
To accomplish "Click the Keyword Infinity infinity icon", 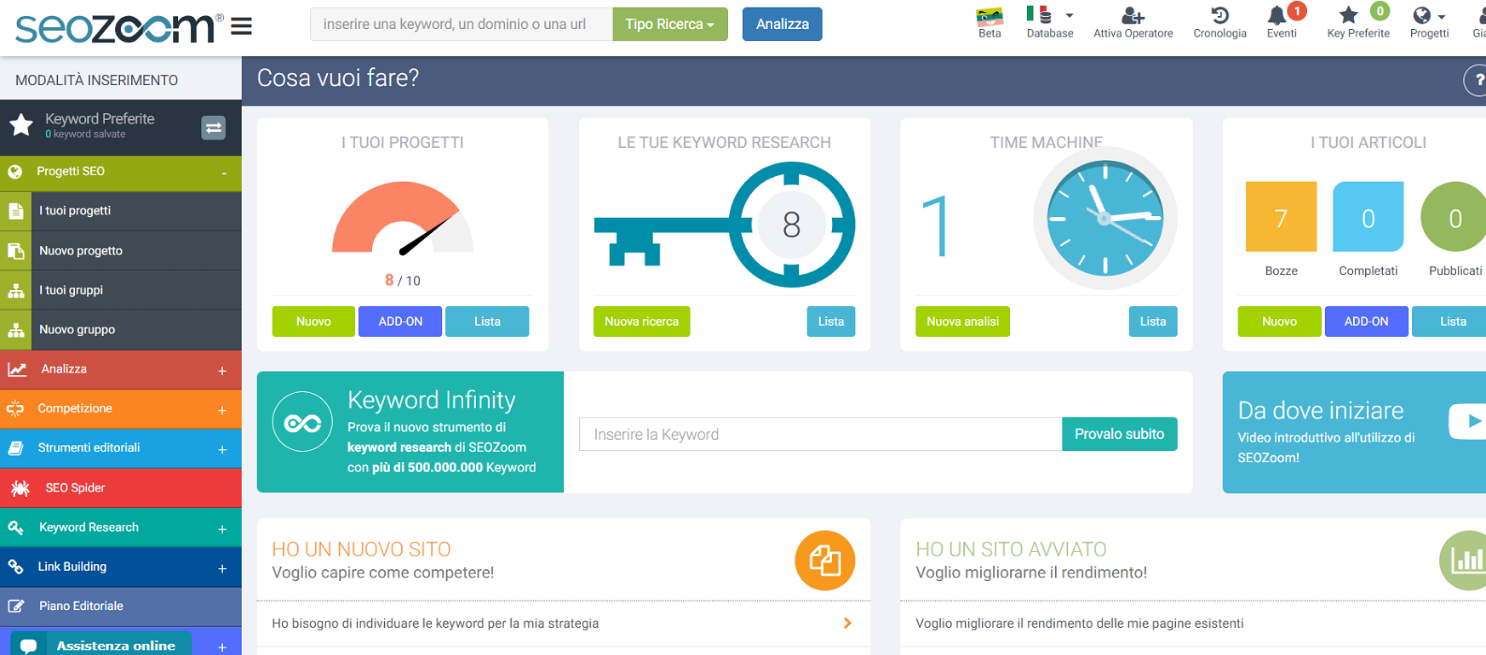I will (x=302, y=422).
